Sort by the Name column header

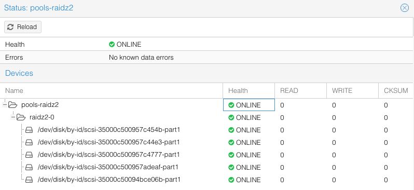pyautogui.click(x=112, y=91)
